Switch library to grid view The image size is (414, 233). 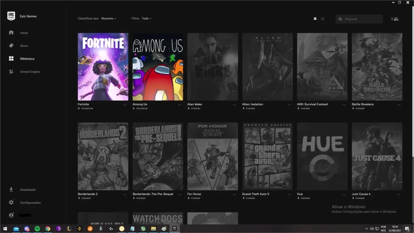coord(315,19)
